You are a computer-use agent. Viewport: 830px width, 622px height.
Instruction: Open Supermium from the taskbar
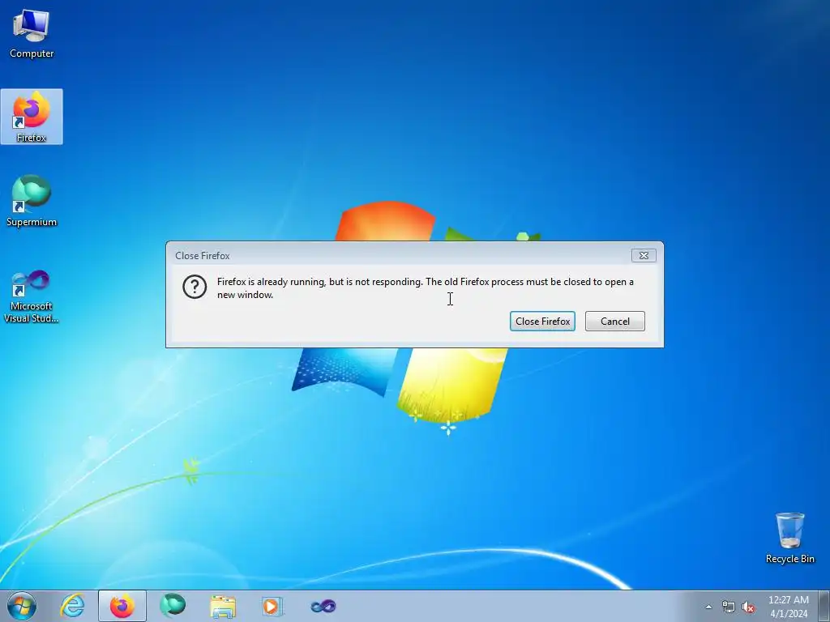point(173,606)
